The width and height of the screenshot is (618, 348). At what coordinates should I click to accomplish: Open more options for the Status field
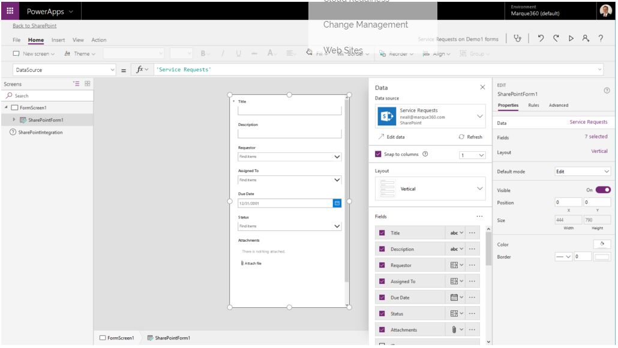coord(472,314)
